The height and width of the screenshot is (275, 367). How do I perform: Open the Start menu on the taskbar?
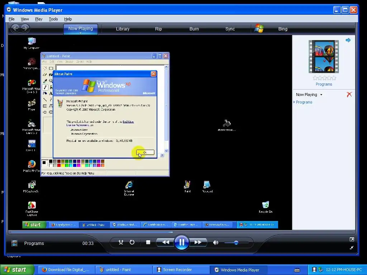tap(17, 270)
